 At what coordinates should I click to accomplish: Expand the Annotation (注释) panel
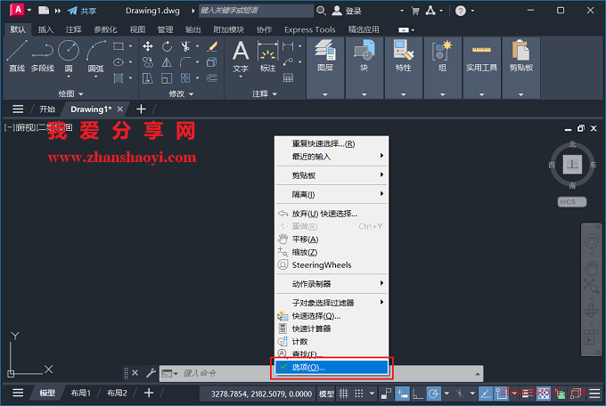tap(265, 93)
